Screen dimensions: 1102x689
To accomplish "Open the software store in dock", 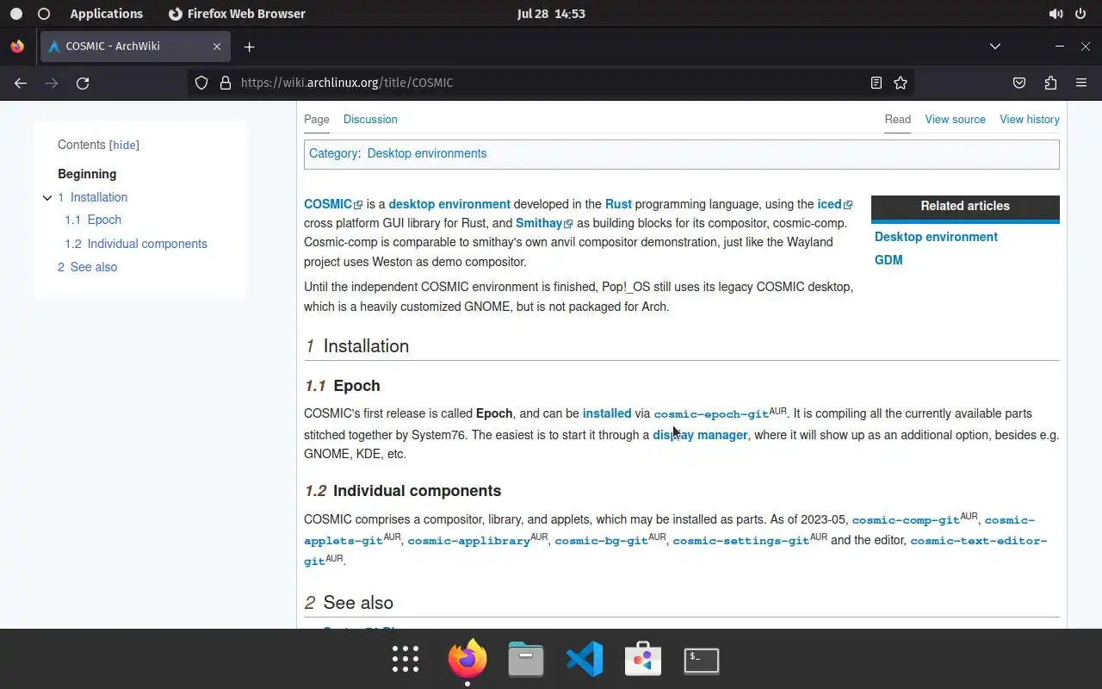I will point(643,659).
